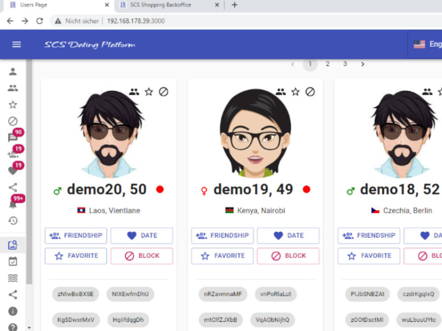The height and width of the screenshot is (331, 442).
Task: Add demo19 to favorites
Action: 222,256
